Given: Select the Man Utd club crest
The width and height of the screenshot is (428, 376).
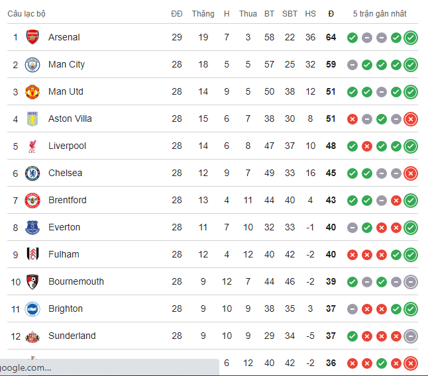Looking at the screenshot, I should (32, 92).
